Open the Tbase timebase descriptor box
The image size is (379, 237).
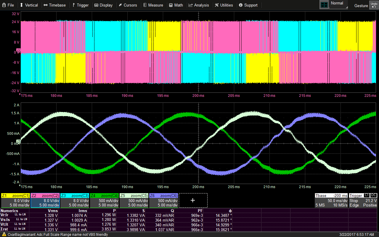(331, 201)
